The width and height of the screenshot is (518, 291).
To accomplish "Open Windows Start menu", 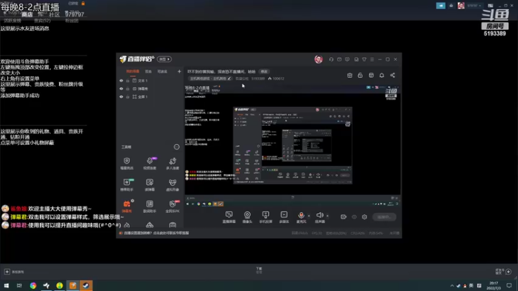I will 6,285.
